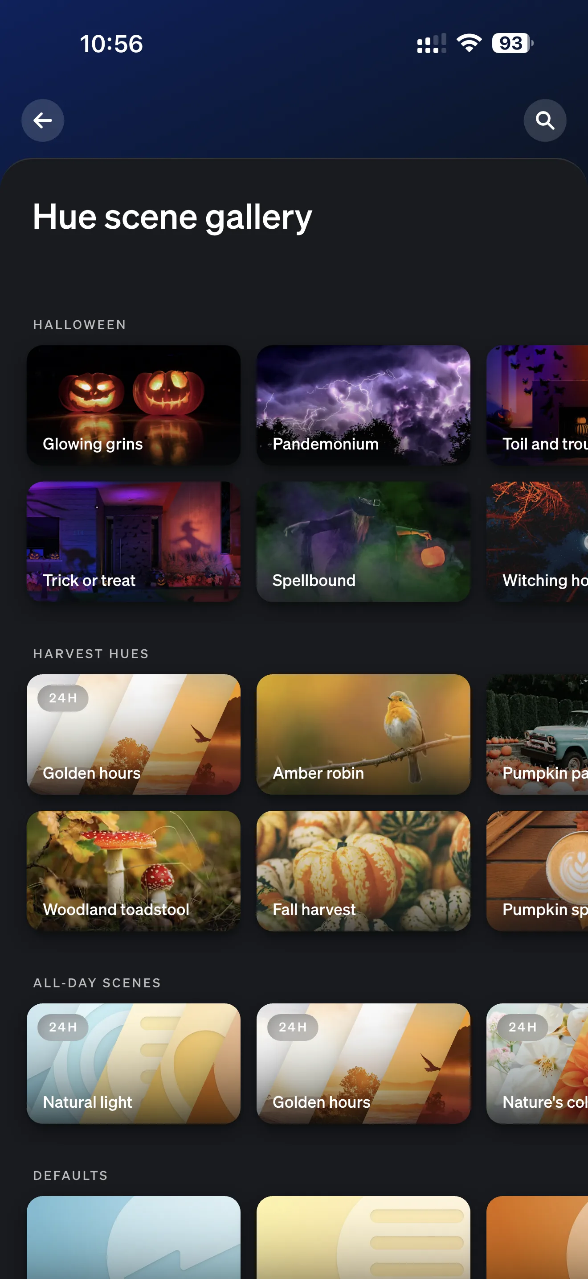588x1279 pixels.
Task: Open Golden hours under All-Day Scenes
Action: click(363, 1064)
